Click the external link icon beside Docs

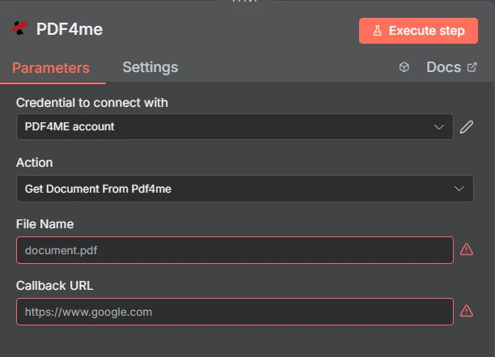click(x=472, y=67)
